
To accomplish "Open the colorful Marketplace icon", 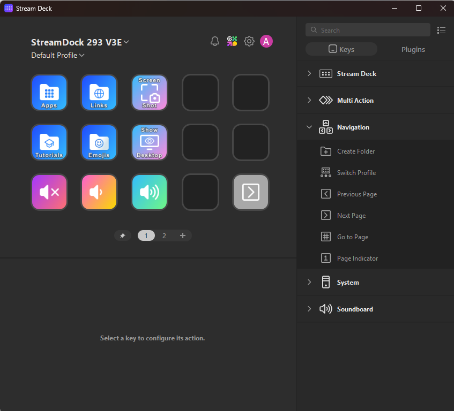I will [x=232, y=41].
